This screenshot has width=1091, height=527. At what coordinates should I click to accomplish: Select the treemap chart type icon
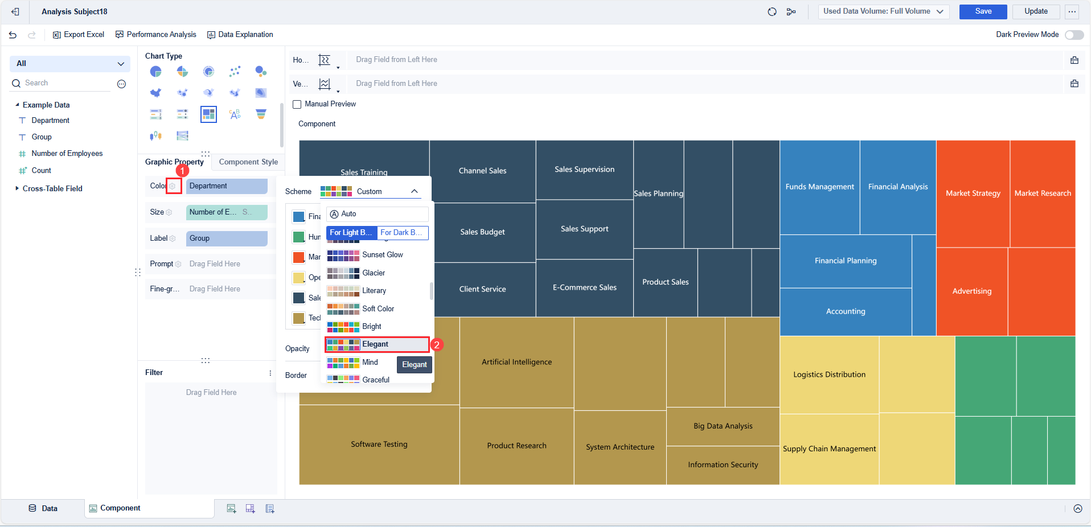coord(208,114)
